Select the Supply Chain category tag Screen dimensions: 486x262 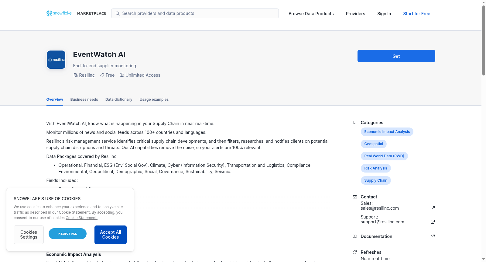pos(376,180)
